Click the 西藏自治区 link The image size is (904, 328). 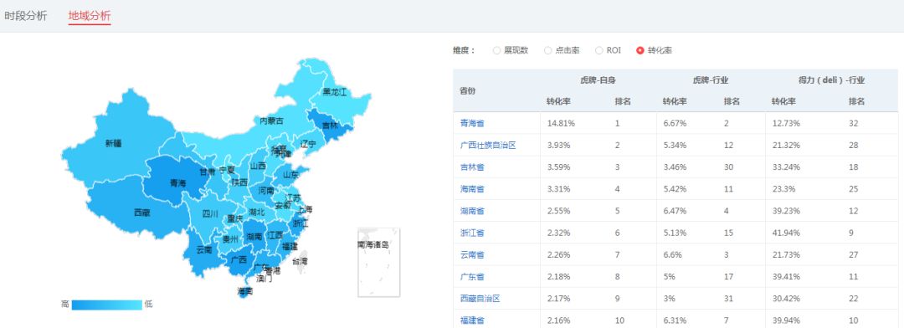coord(480,299)
